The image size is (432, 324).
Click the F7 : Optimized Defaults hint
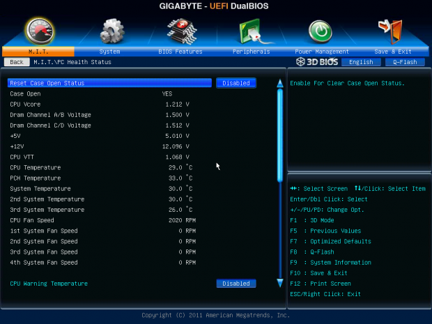[x=330, y=241]
